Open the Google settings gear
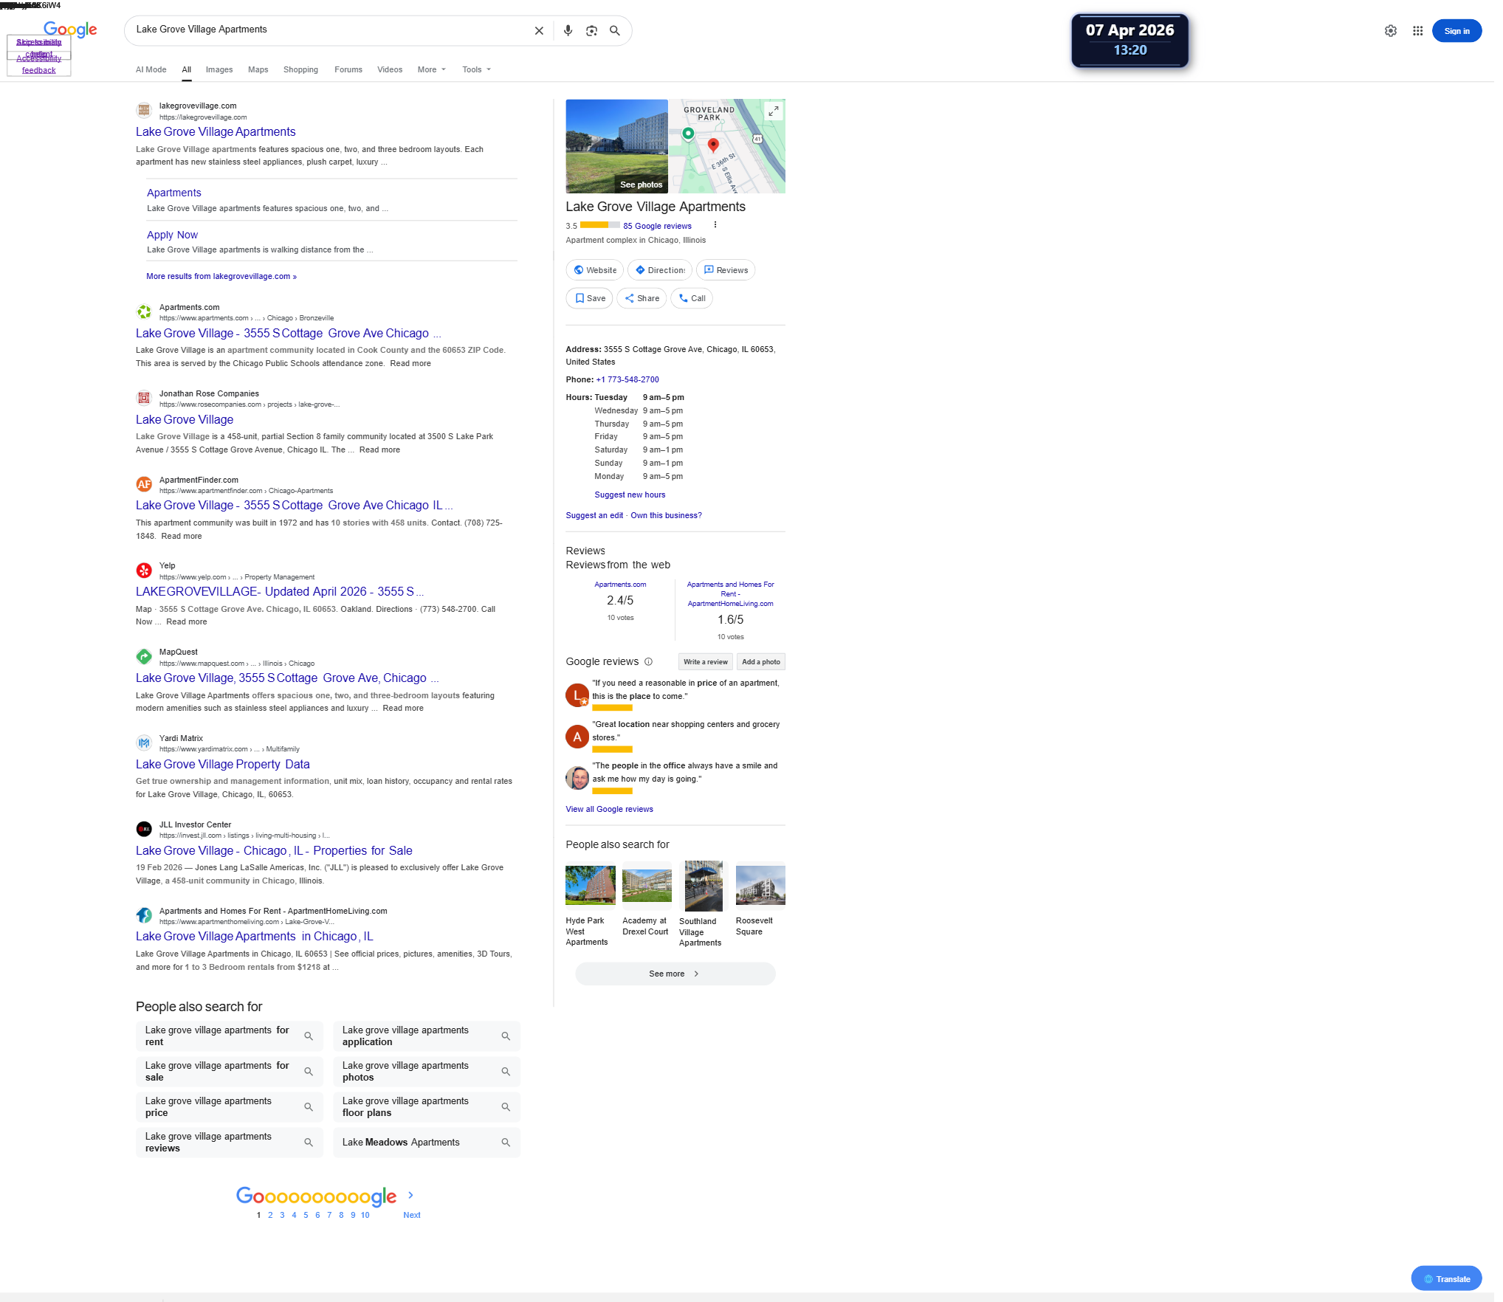1503x1302 pixels. (x=1390, y=31)
